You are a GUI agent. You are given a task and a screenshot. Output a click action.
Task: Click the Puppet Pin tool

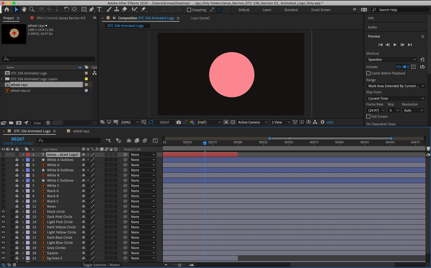click(x=143, y=9)
